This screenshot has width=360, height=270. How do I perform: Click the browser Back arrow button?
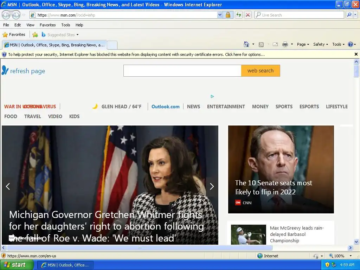6,15
